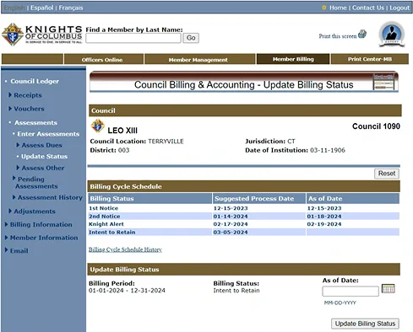The width and height of the screenshot is (413, 332).
Task: Click the calendar graphic in the page banner
Action: point(383,82)
